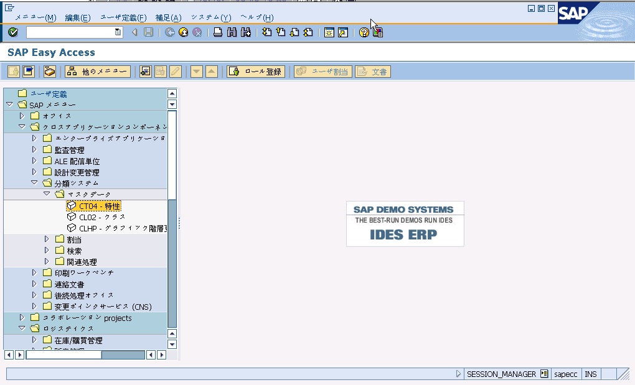The height and width of the screenshot is (385, 635).
Task: Select the ユーザ定義 favorites folder
Action: pos(48,94)
